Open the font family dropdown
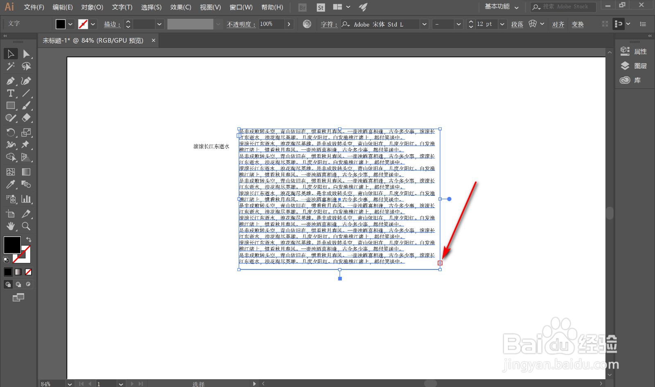The width and height of the screenshot is (655, 387). [425, 24]
